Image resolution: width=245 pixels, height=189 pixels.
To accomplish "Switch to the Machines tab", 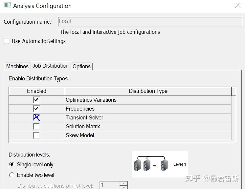I will click(17, 66).
